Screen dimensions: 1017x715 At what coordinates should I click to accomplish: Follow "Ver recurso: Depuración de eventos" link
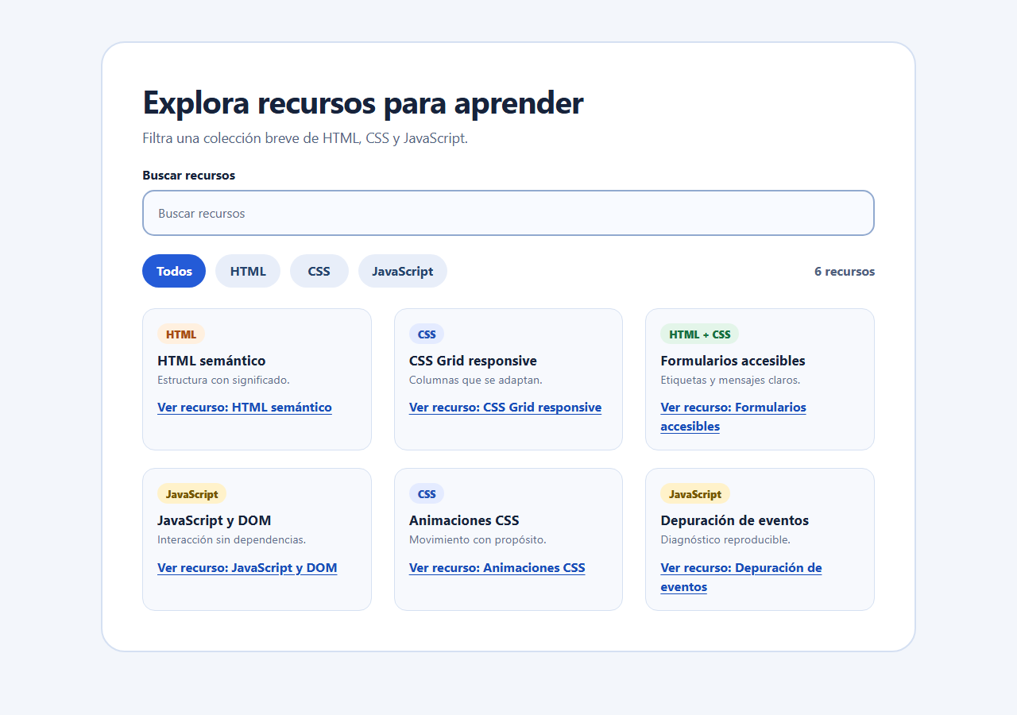pos(741,578)
